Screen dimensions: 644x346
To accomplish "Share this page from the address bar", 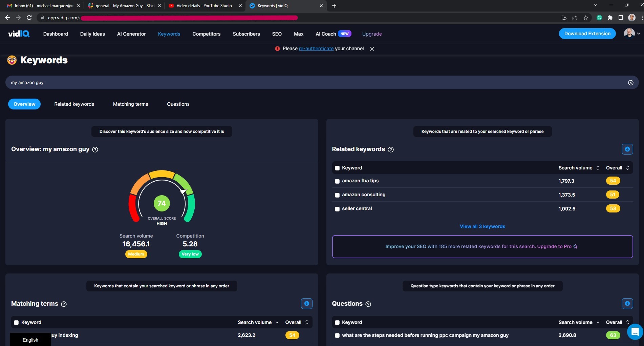I will click(575, 18).
